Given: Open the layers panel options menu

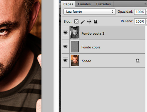Looking at the screenshot, I should pos(146,4).
